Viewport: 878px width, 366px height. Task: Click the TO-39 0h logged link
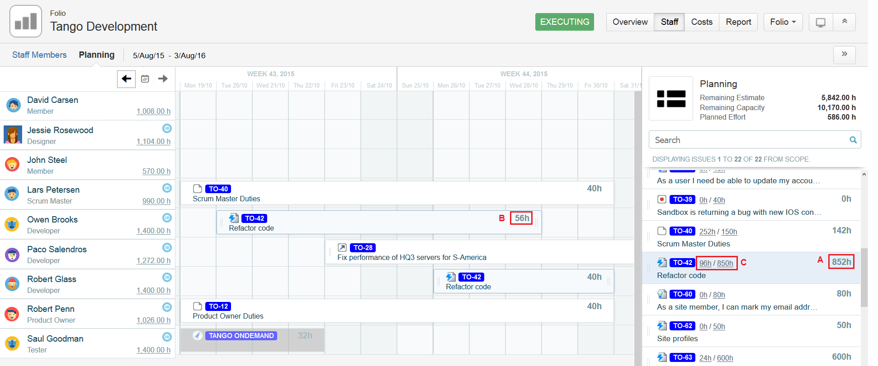tap(703, 200)
